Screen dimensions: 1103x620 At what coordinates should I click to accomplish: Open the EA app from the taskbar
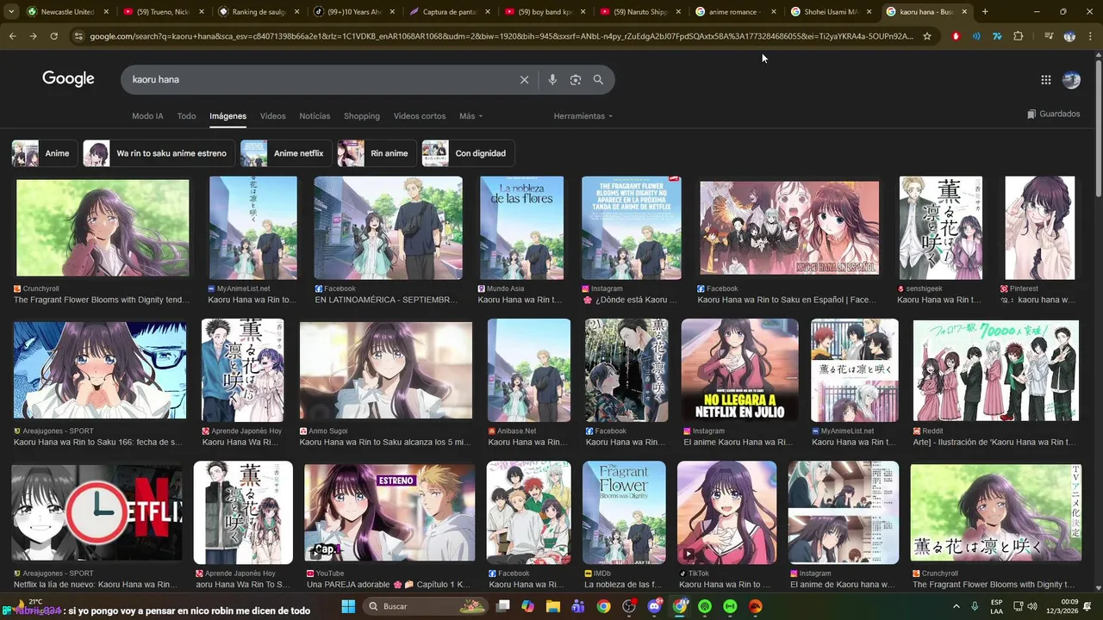(x=756, y=606)
